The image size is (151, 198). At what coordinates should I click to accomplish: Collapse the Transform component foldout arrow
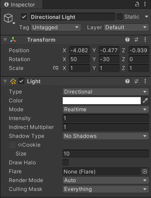coord(5,40)
